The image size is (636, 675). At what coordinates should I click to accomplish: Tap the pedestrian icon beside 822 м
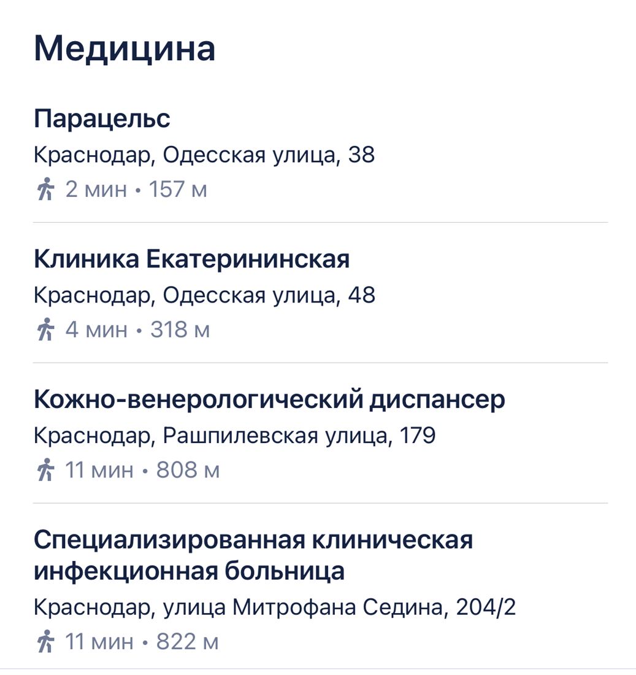coord(45,641)
